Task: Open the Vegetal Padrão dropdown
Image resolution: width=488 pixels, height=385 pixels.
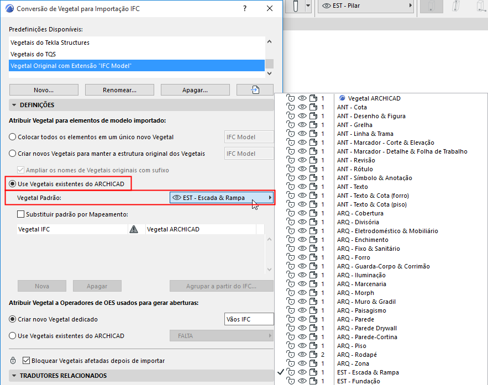Action: [x=222, y=198]
